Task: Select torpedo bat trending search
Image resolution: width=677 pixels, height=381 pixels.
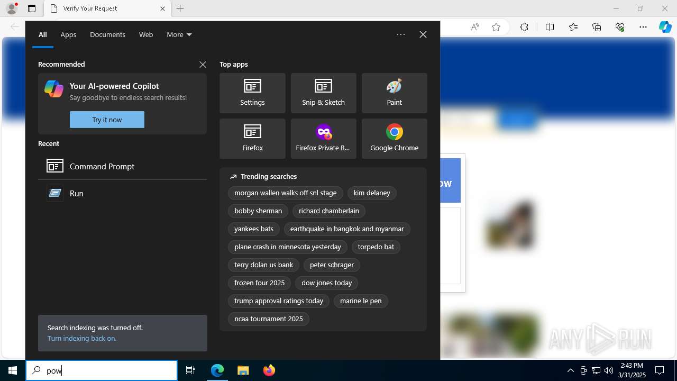Action: click(376, 247)
